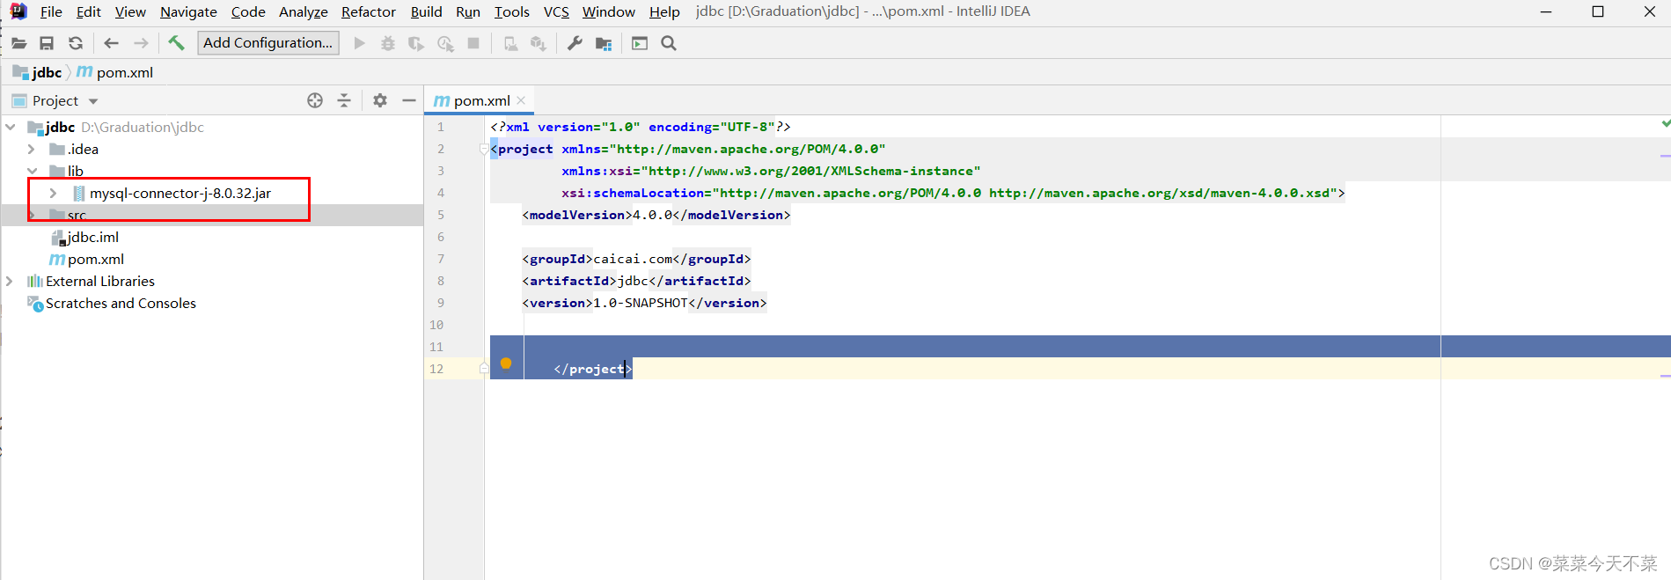Click the Attach debugger toolbar icon
1671x580 pixels.
[510, 43]
